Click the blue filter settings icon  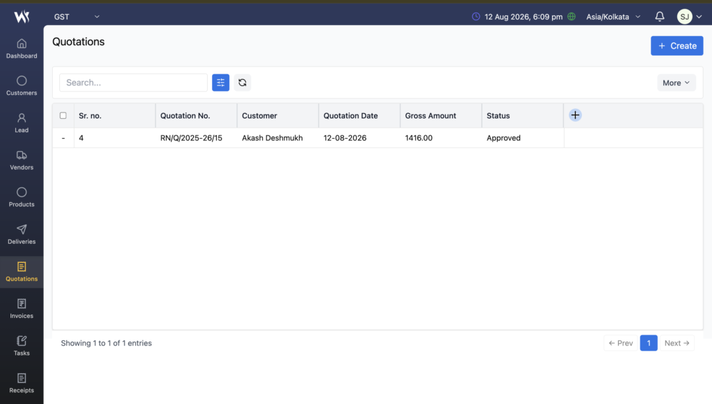[x=220, y=83]
